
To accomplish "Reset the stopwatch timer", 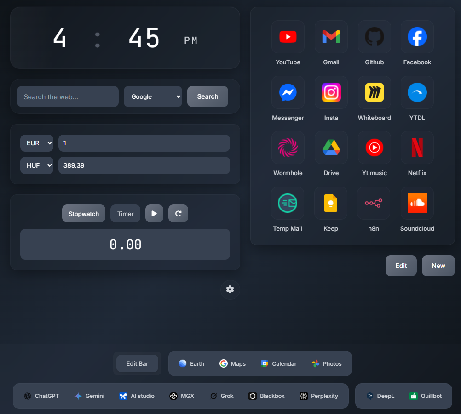I will tap(178, 213).
